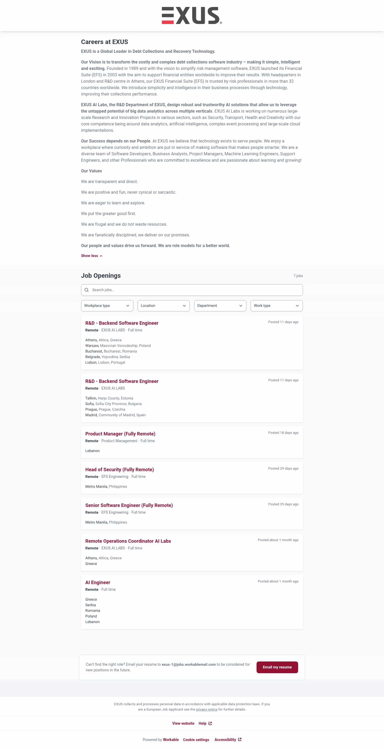Viewport: 384px width, 749px height.
Task: Collapse description with Show less
Action: point(91,256)
